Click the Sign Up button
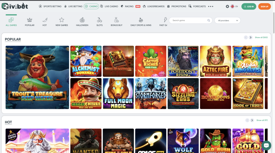The image size is (275, 153). point(265,6)
